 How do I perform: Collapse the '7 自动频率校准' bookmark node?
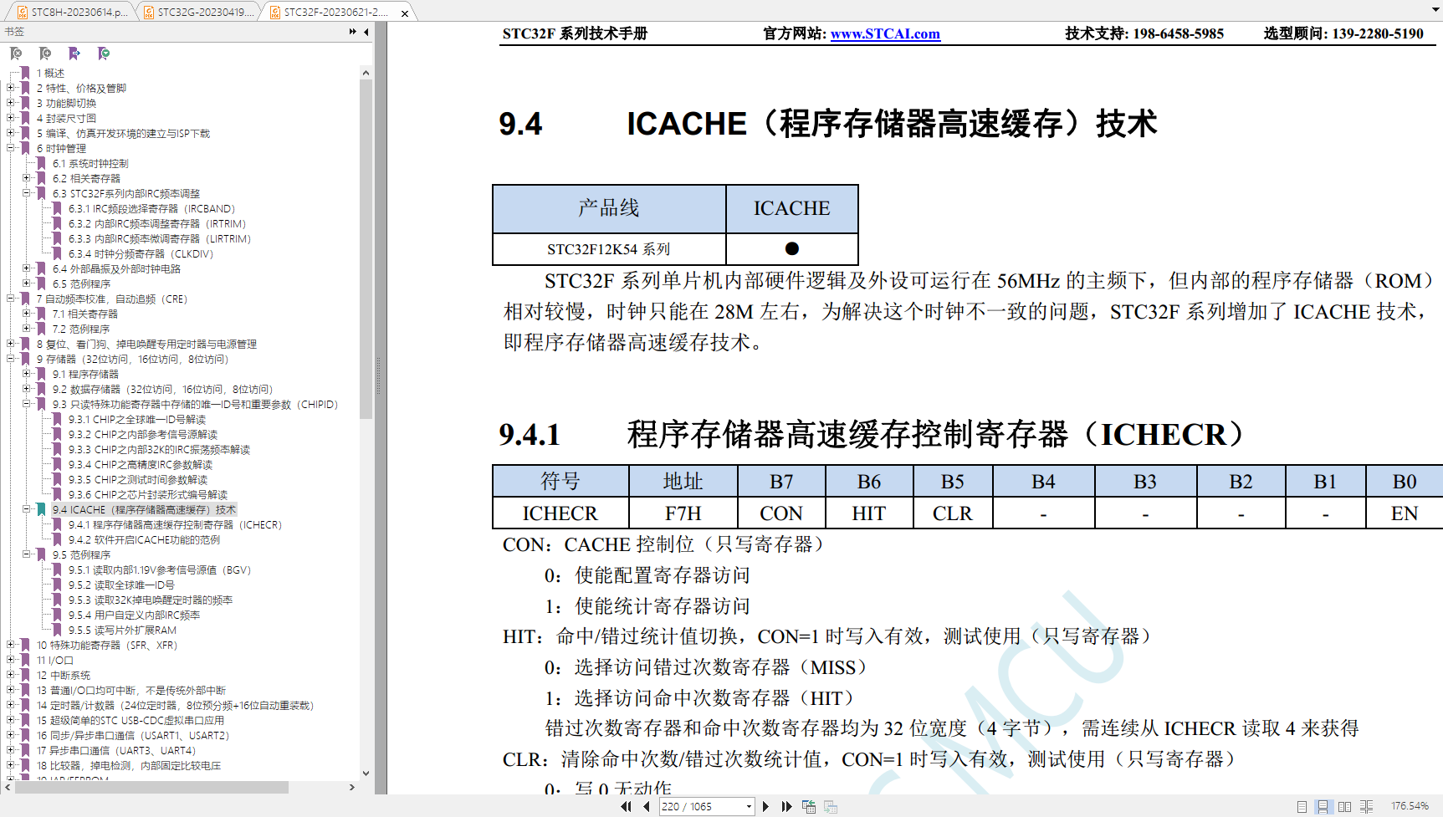pyautogui.click(x=11, y=299)
